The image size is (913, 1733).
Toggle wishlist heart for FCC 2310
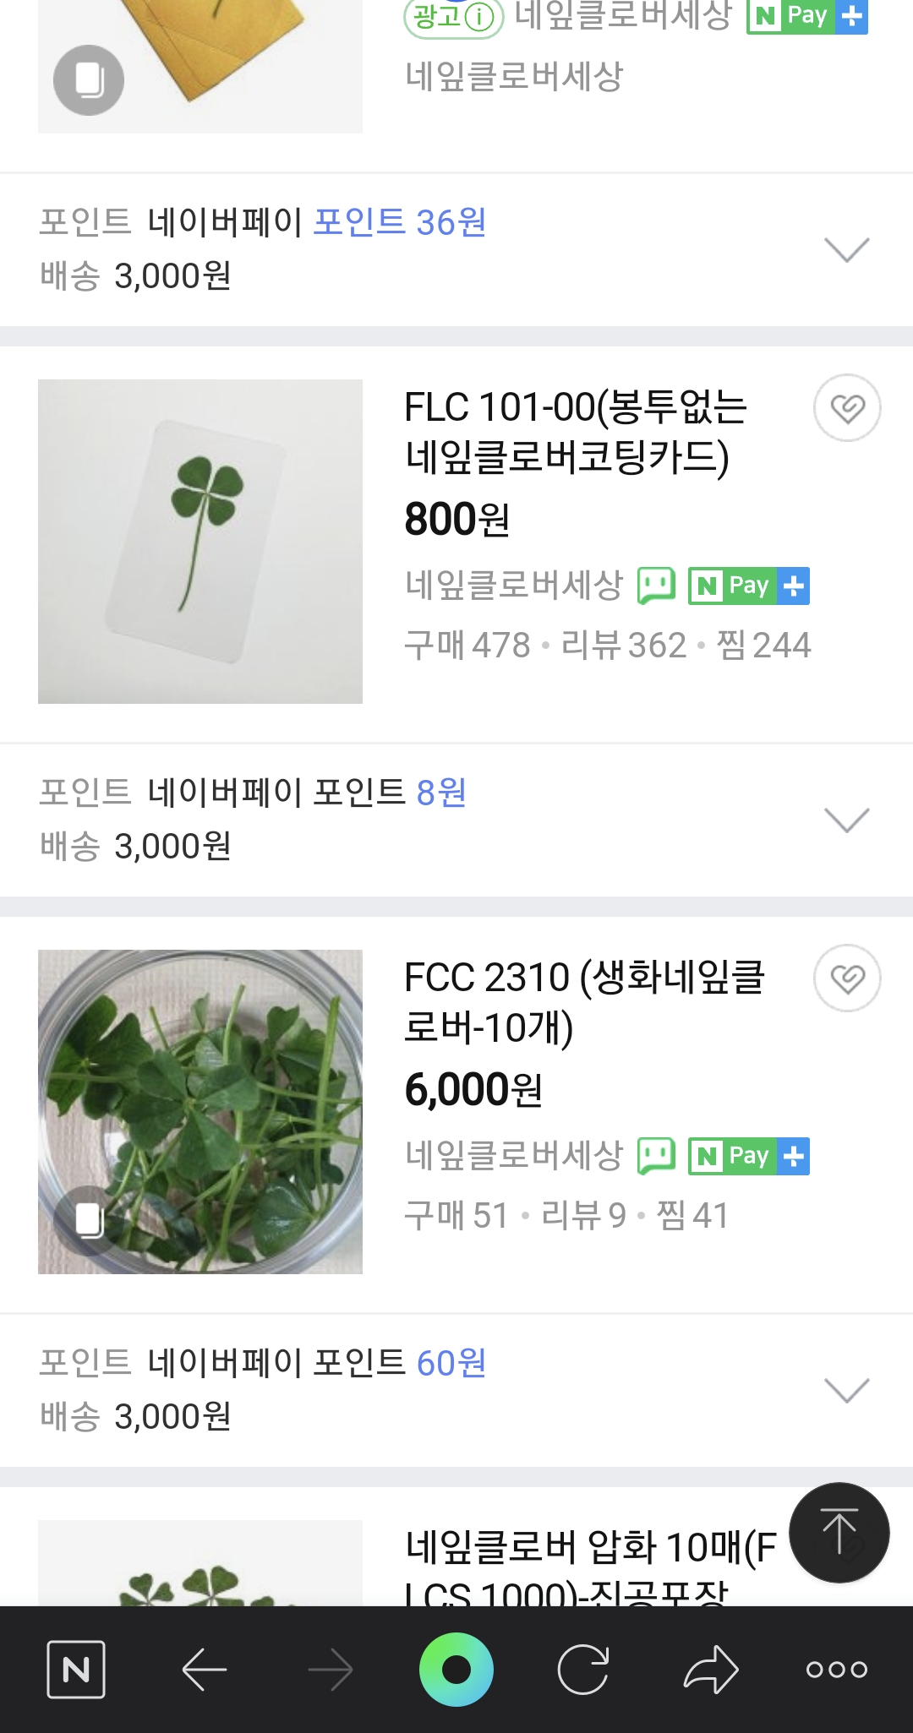pos(847,978)
